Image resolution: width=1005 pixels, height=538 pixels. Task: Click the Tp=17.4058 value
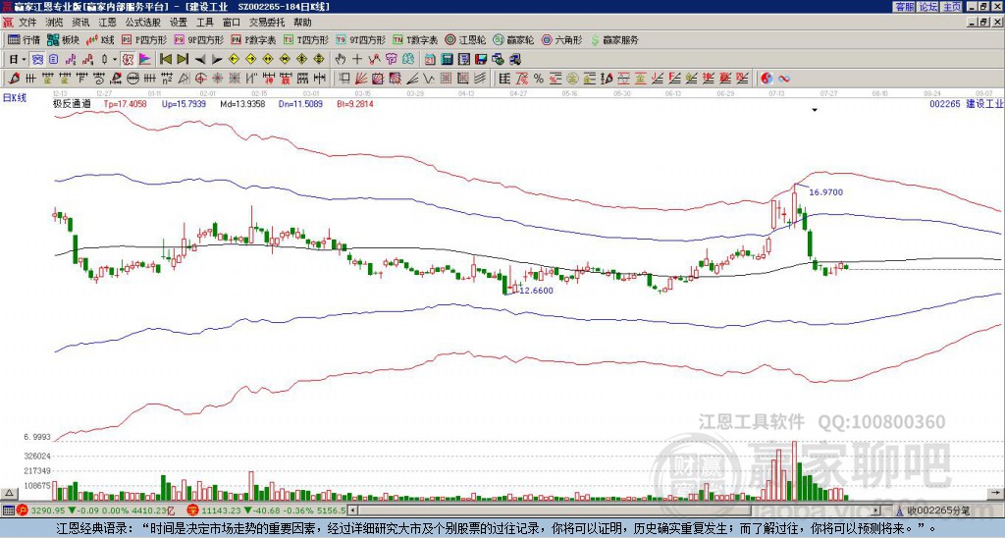click(x=125, y=104)
